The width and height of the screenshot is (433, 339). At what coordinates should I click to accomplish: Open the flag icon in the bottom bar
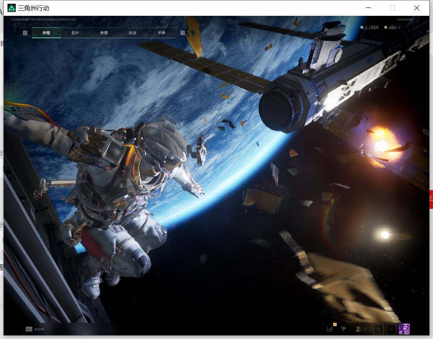(344, 329)
